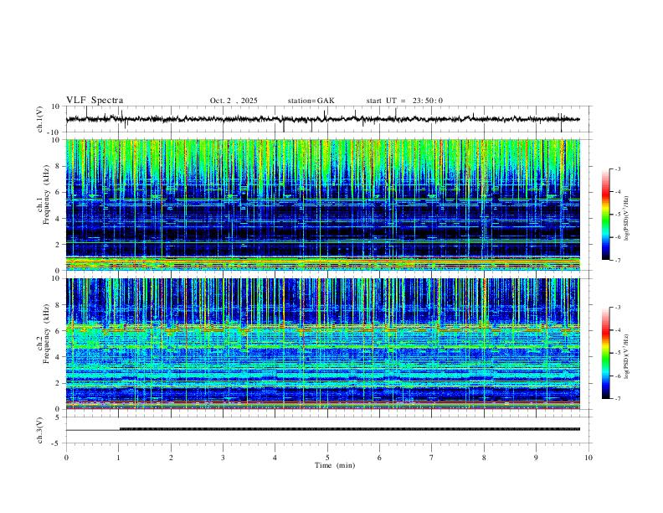663x513 pixels.
Task: Click the "-3" label on ch.2 color bar
Action: coord(618,308)
